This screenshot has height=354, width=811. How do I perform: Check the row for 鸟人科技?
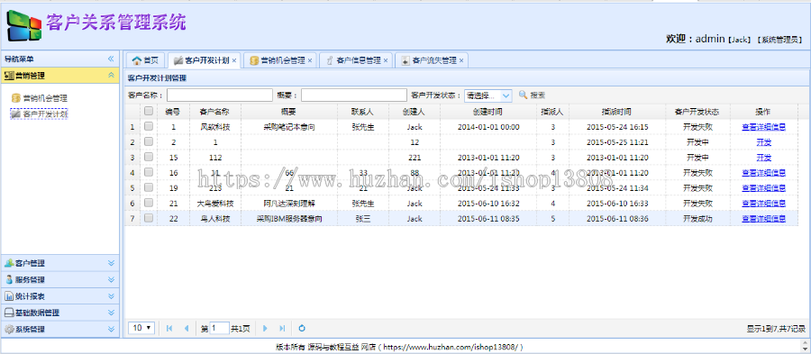149,218
